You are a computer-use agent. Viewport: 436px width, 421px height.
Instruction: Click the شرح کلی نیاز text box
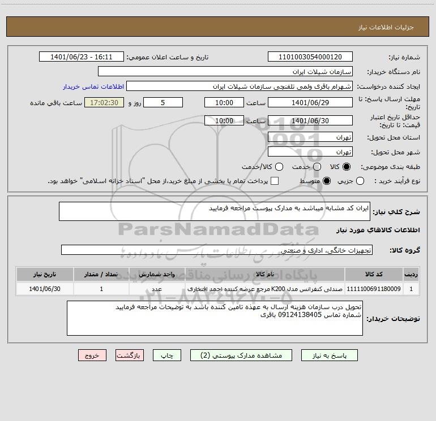215,211
